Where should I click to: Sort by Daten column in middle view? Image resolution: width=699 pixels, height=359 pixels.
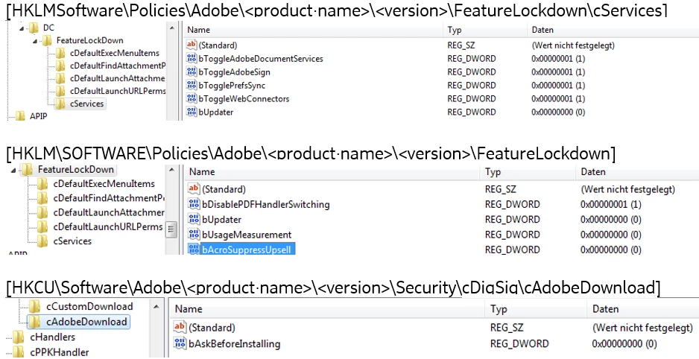[x=593, y=172]
